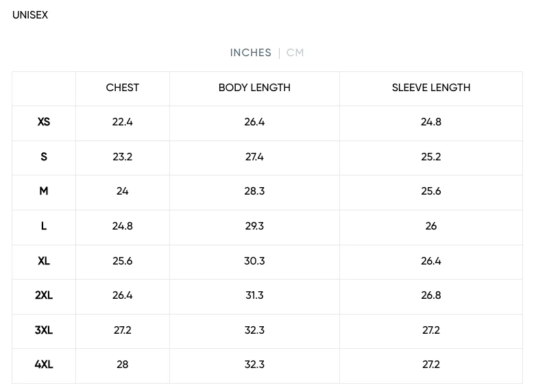Click the SLEEVE LENGTH column header
The width and height of the screenshot is (536, 392).
431,88
